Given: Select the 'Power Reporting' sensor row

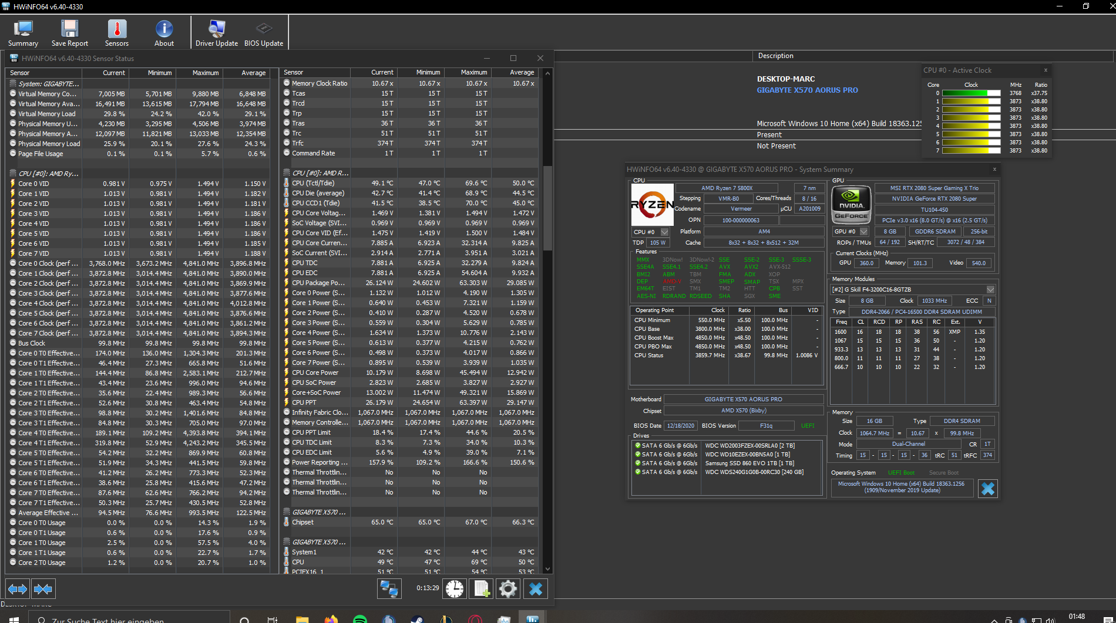Looking at the screenshot, I should [409, 462].
